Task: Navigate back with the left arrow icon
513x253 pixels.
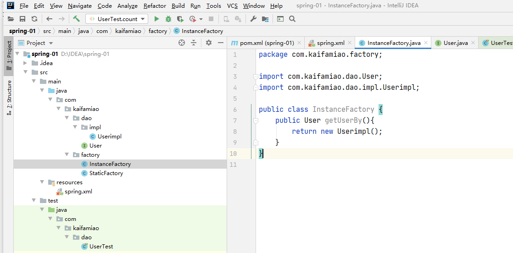Action: (x=50, y=19)
